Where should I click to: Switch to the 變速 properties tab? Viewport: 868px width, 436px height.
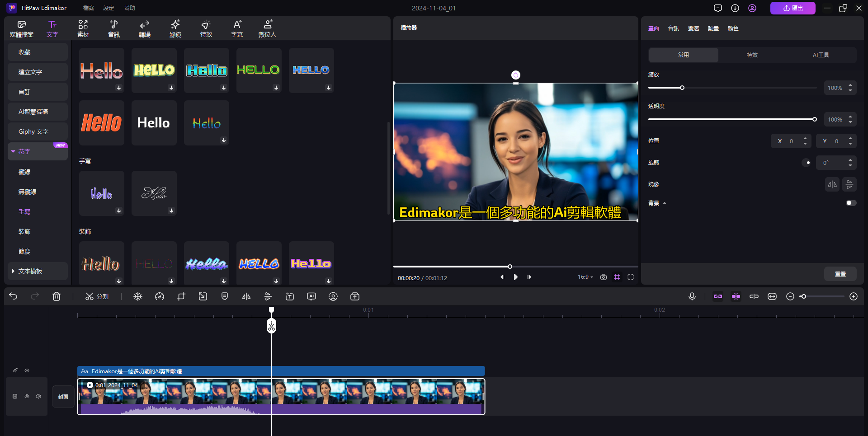[693, 28]
